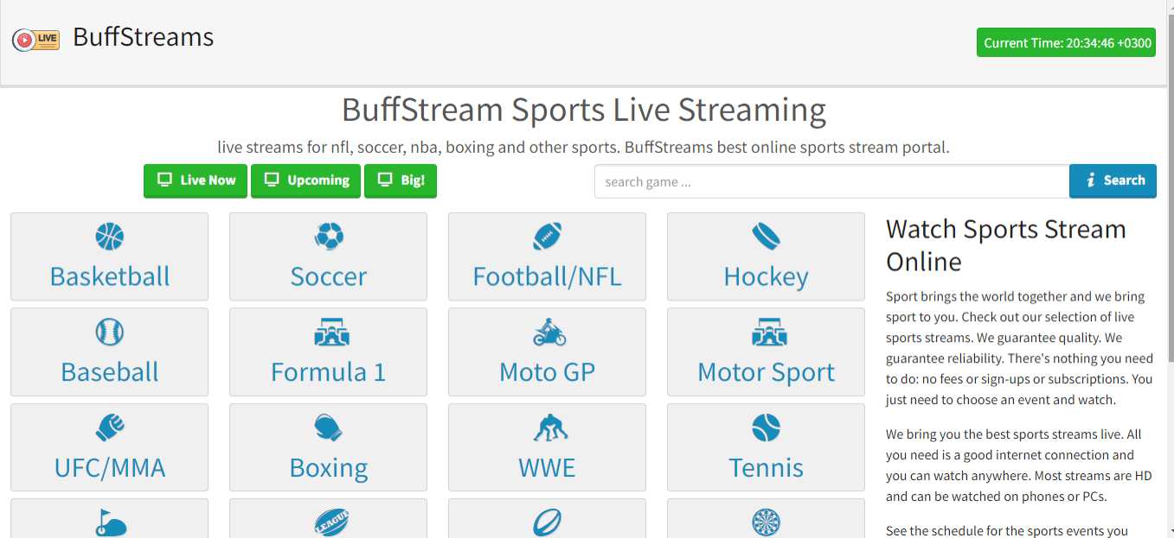Click the 'Sport brings the world together' paragraph
The image size is (1174, 538).
(x=1020, y=348)
